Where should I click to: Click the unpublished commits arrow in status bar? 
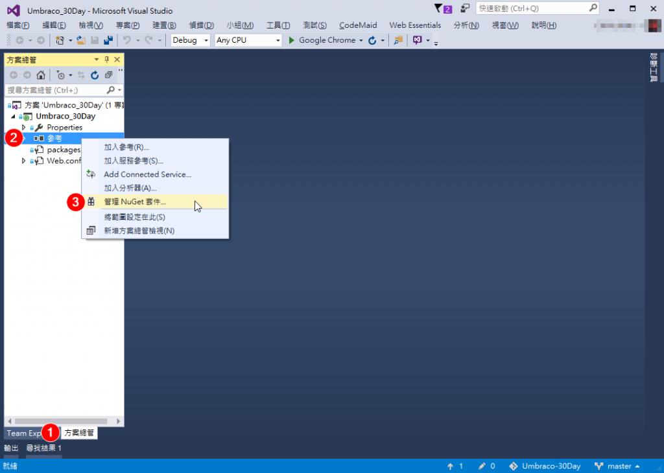(450, 466)
